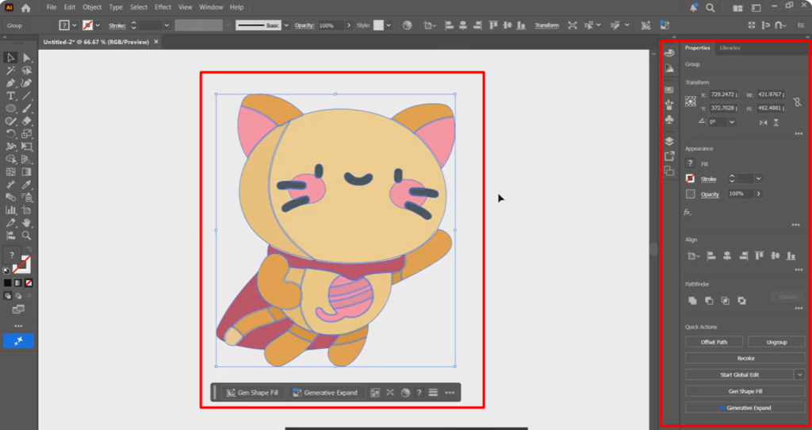The height and width of the screenshot is (430, 812).
Task: Select the Direct Selection tool
Action: [x=26, y=57]
